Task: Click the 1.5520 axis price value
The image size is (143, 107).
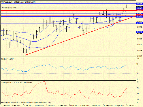Action: (x=140, y=39)
